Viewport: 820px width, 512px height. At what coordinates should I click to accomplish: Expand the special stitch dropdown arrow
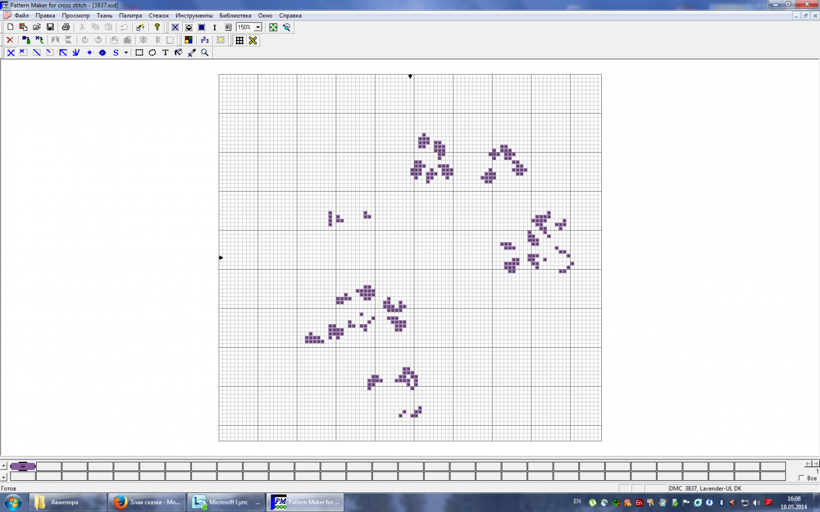[126, 53]
